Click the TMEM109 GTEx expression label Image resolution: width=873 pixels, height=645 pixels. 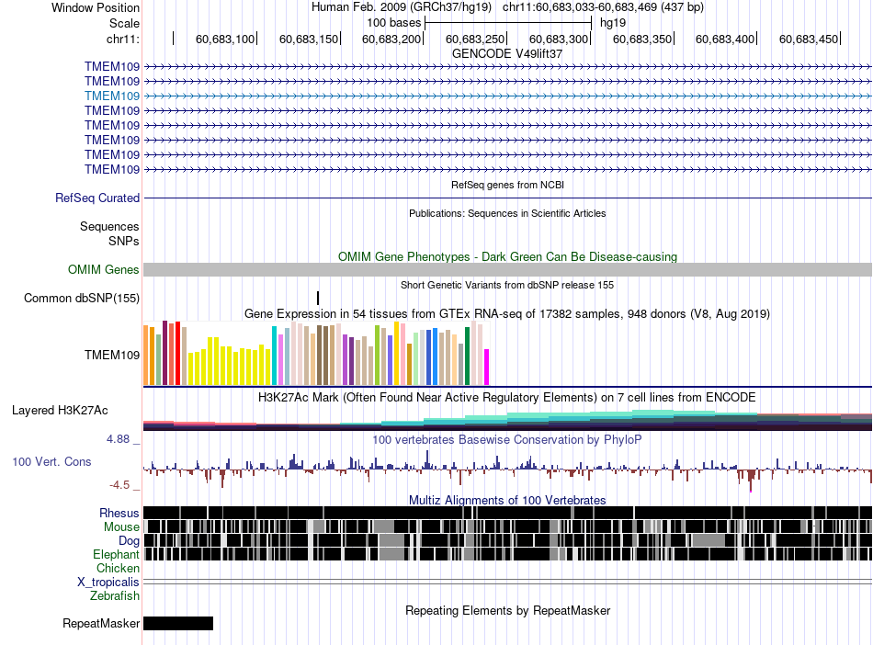112,355
